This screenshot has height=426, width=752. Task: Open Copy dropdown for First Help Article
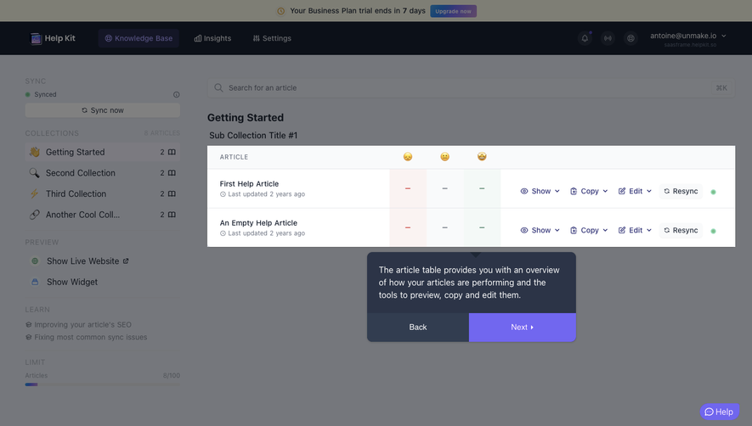589,191
